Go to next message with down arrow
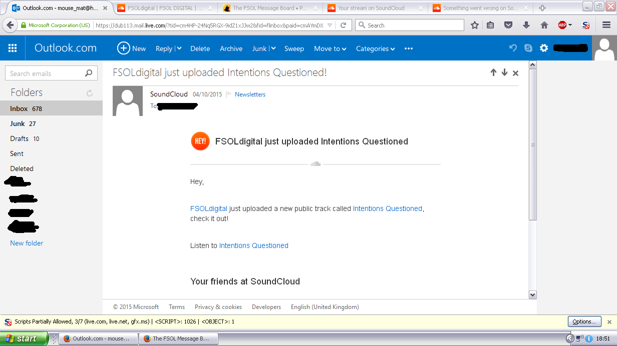Screen dimensions: 617x346 [504, 72]
